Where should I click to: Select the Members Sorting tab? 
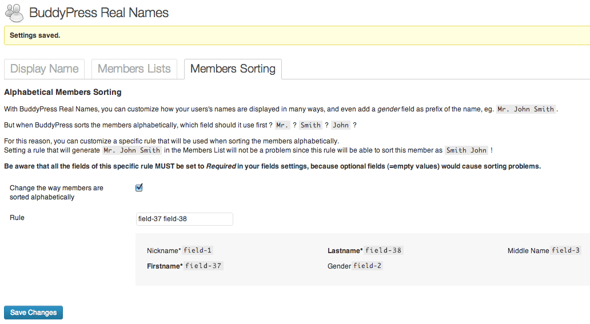tap(233, 69)
